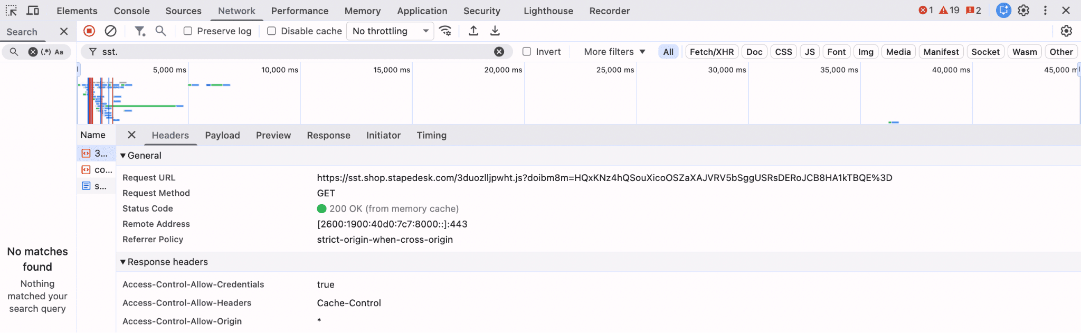Toggle the device toolbar icon
1081x333 pixels.
(x=33, y=11)
